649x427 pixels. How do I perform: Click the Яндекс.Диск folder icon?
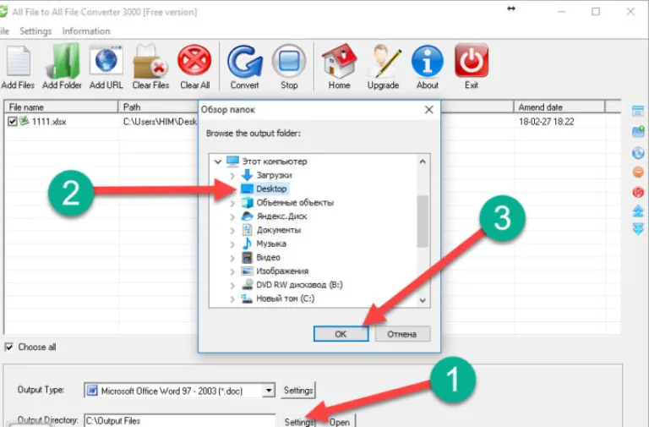(247, 216)
